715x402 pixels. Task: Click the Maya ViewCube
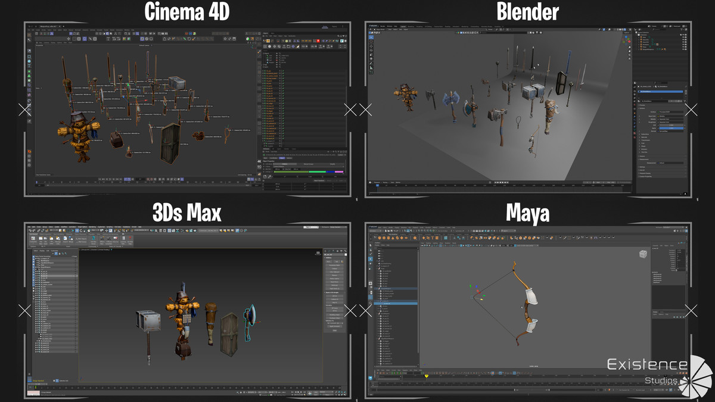643,254
